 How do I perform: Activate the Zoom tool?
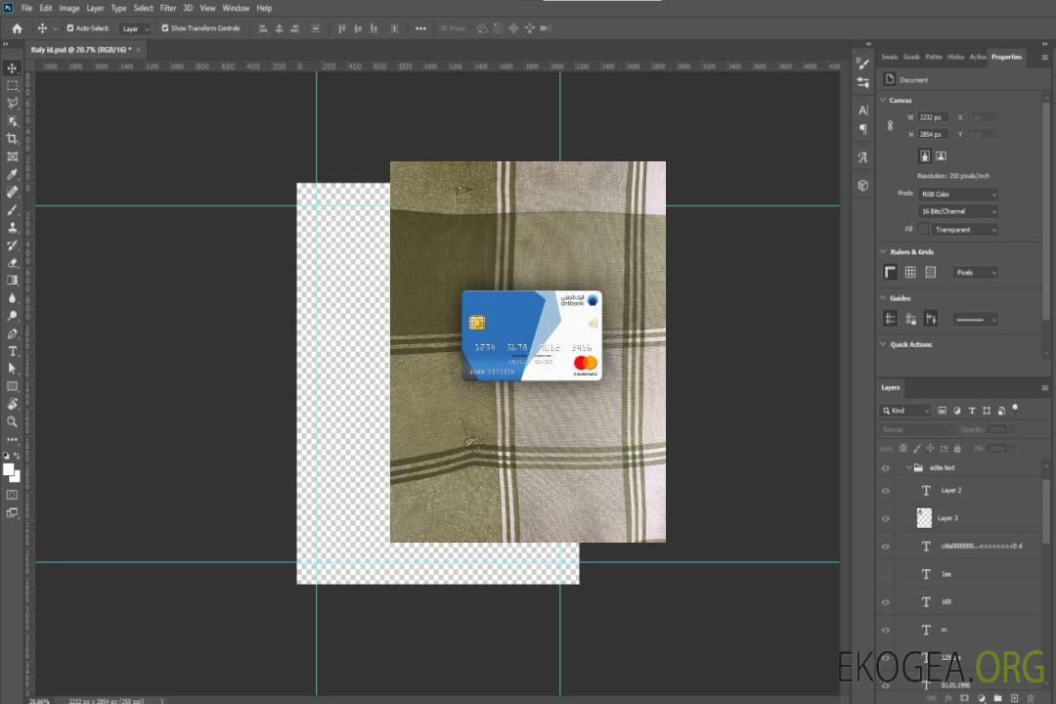tap(13, 421)
